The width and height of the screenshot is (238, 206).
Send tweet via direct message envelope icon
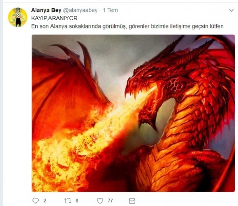pos(132,201)
